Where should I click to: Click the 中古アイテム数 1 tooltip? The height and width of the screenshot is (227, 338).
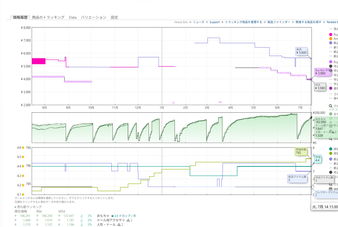point(324,179)
